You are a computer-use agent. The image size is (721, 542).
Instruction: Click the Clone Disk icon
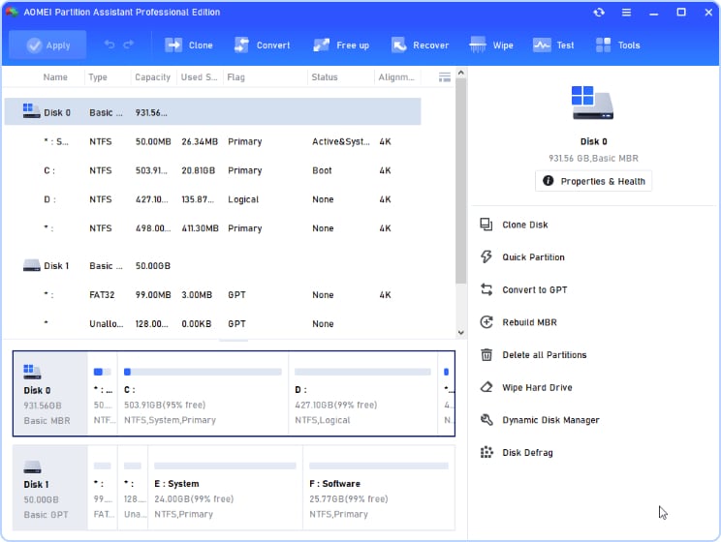[x=486, y=225]
